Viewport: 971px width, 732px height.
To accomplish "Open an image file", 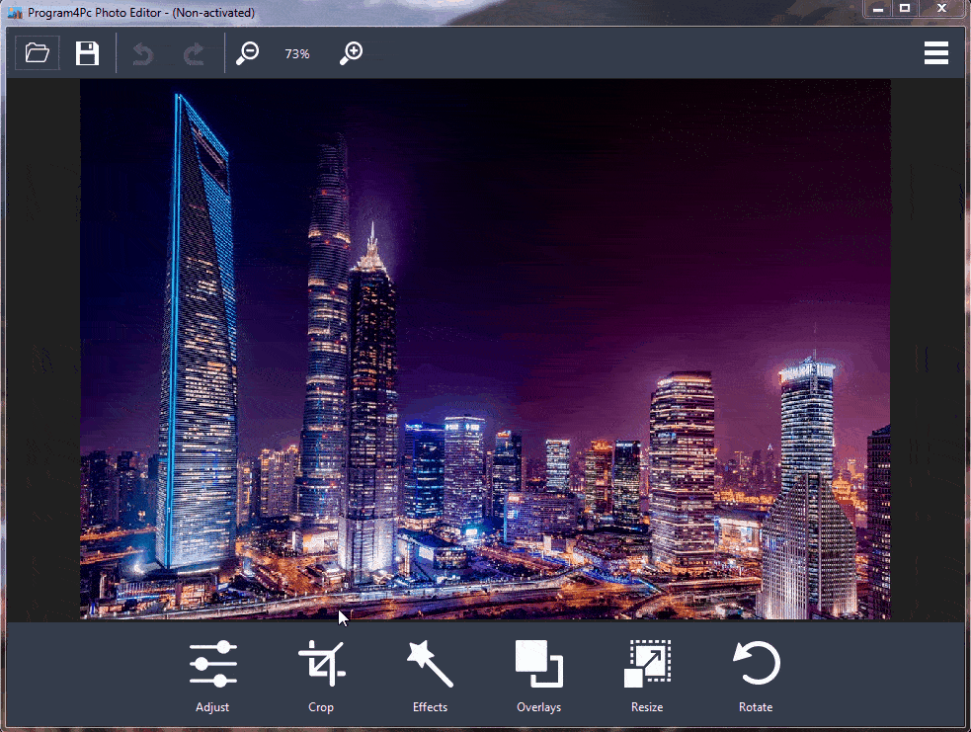I will click(x=37, y=52).
